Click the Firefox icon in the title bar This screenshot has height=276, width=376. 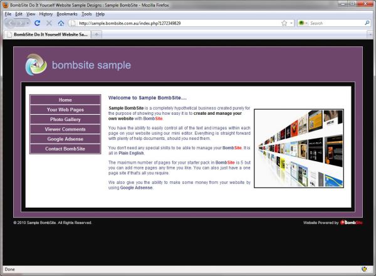(x=5, y=5)
